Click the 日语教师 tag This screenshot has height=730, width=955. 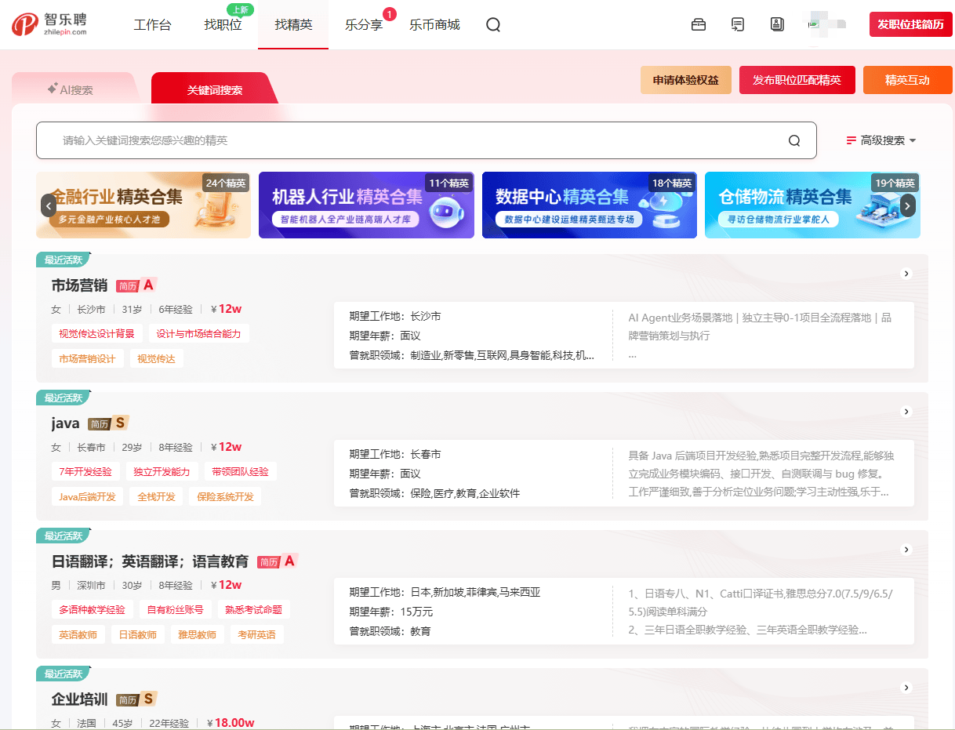tap(137, 635)
